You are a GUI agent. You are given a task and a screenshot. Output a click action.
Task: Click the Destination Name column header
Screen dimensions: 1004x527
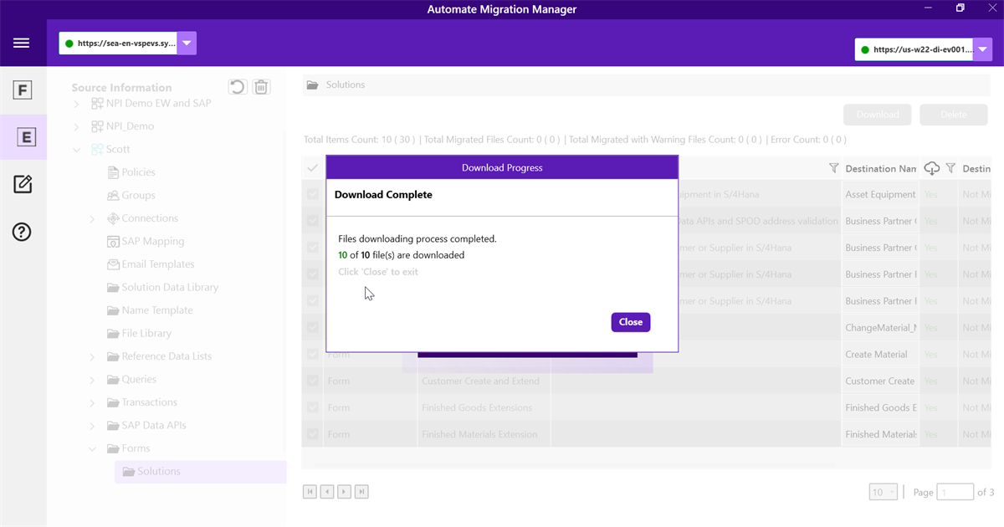tap(881, 169)
